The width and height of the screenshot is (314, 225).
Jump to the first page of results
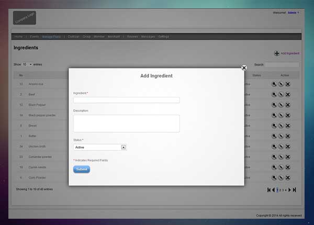269,190
